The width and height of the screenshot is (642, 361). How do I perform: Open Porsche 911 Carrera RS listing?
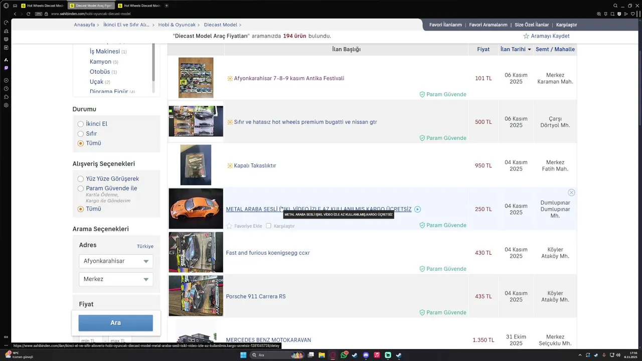(256, 296)
